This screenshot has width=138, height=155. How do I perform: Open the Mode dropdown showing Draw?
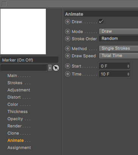tap(118, 31)
